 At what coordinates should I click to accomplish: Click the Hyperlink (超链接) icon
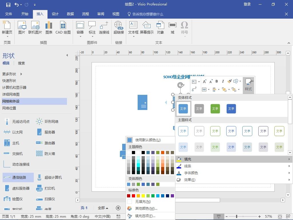point(119,28)
